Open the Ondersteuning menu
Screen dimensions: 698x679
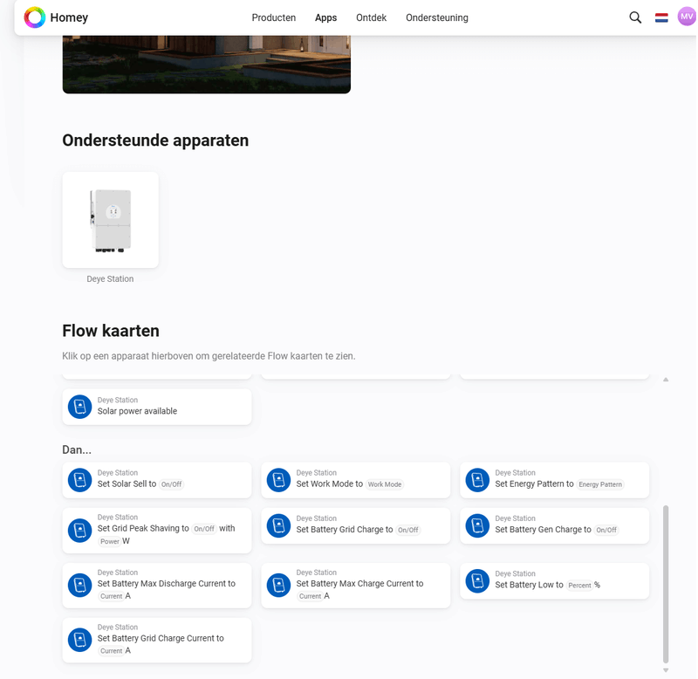(x=437, y=17)
